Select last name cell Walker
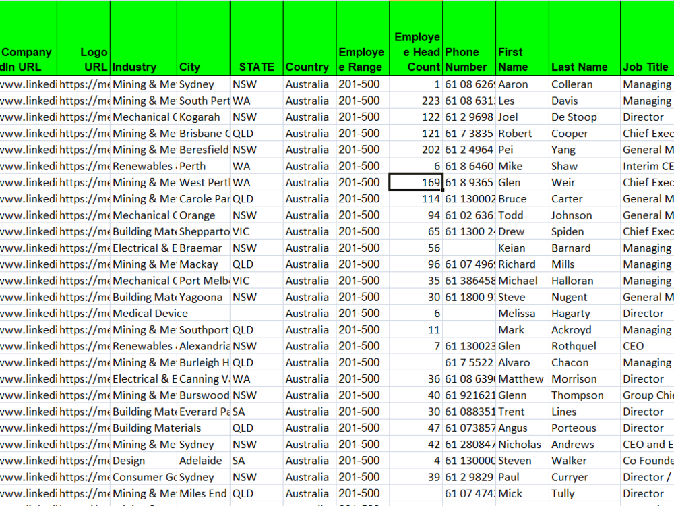This screenshot has height=506, width=674. (x=584, y=460)
